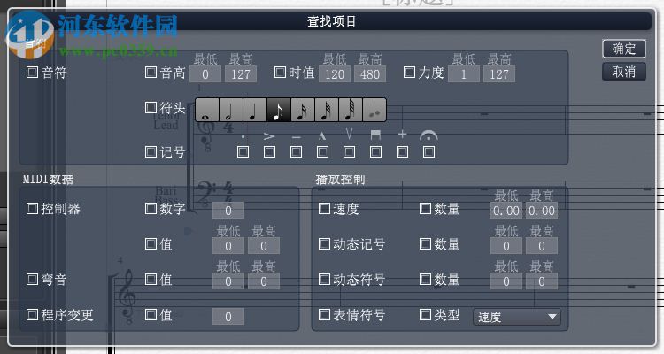Viewport: 664px width, 354px height.
Task: Select the dotted note notehead
Action: pyautogui.click(x=374, y=110)
